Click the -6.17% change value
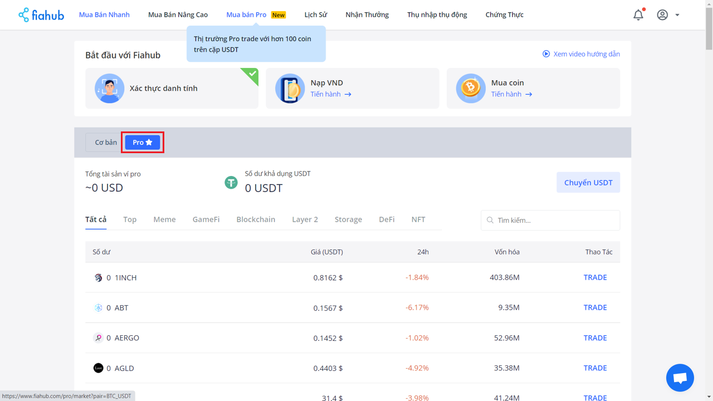This screenshot has width=713, height=401. click(x=417, y=307)
